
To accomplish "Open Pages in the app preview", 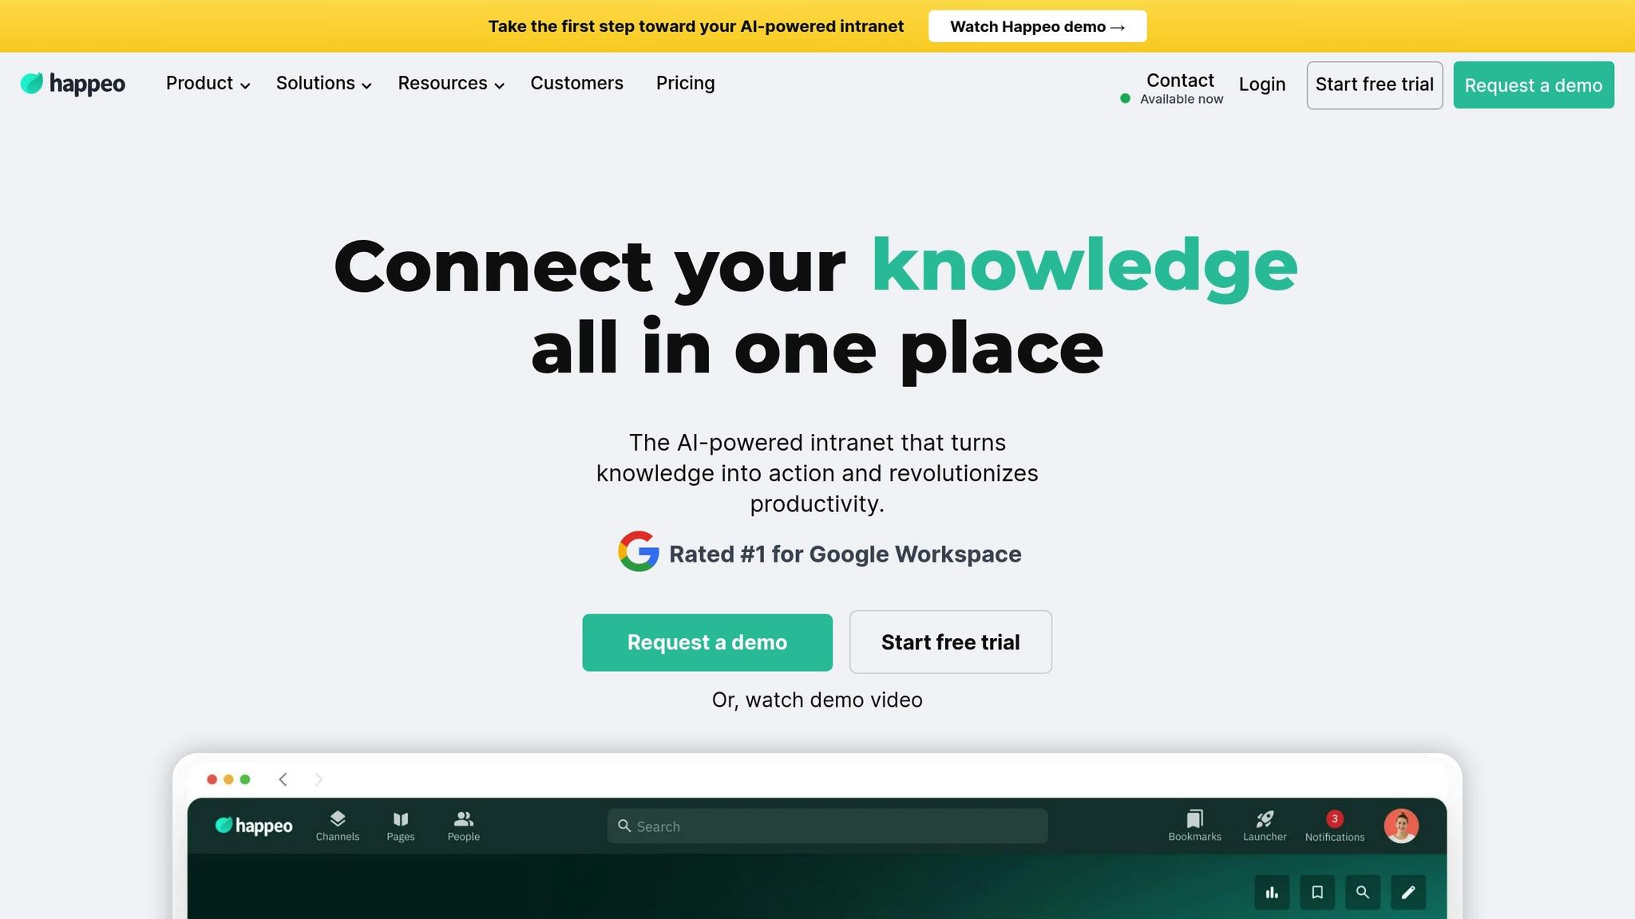I will tap(401, 826).
